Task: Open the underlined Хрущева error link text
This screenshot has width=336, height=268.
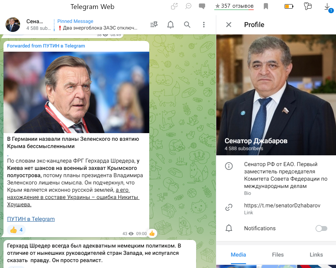Action: 73,197
